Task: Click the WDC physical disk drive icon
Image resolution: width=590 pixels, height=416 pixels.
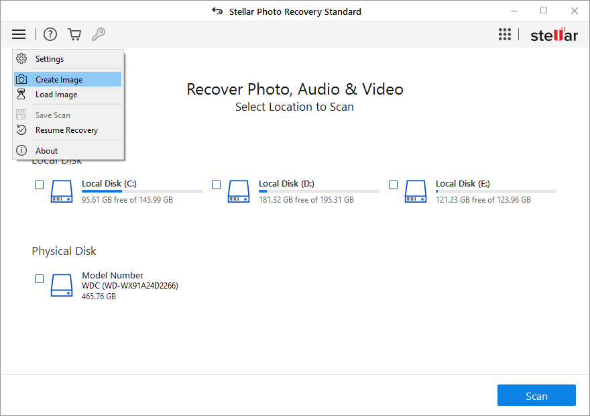Action: [62, 285]
